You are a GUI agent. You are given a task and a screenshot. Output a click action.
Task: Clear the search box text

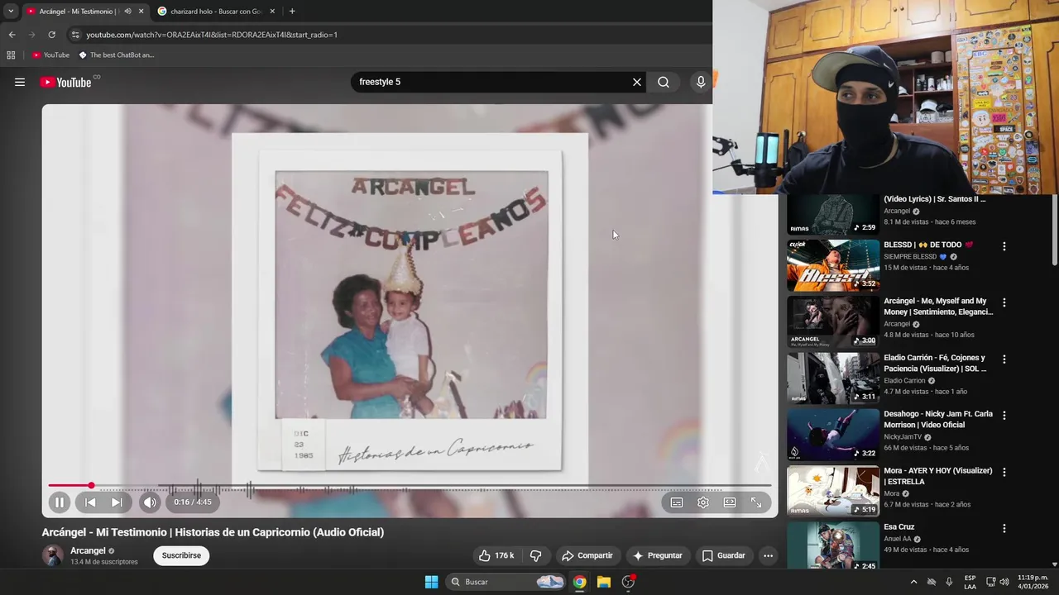[x=637, y=82]
